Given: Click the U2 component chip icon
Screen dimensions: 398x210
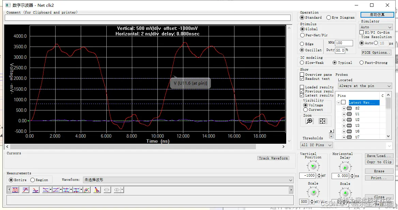Looking at the screenshot, I should point(349,120).
